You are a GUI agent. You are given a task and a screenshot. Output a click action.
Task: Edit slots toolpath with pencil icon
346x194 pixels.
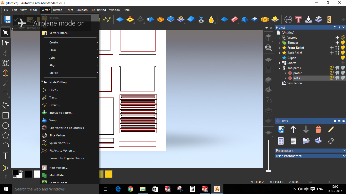(331, 129)
